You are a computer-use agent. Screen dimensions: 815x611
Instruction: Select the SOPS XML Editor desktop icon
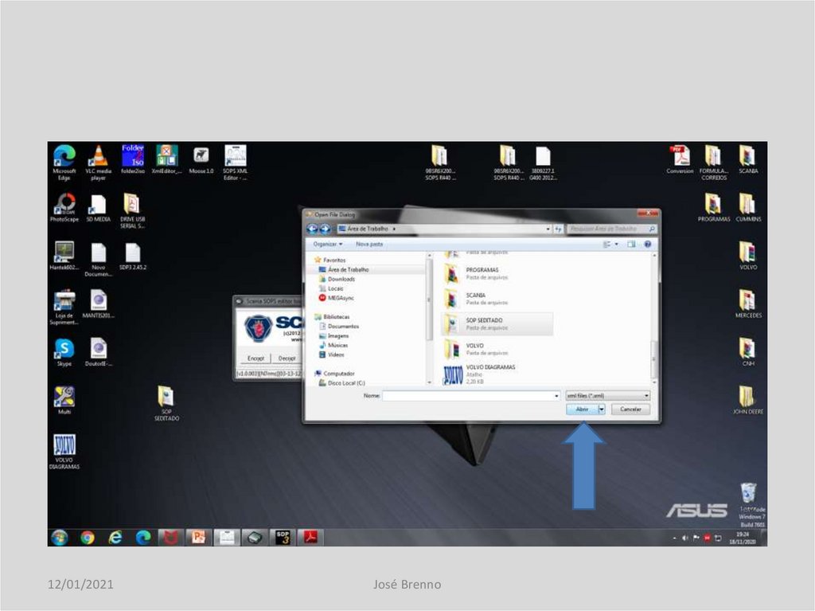[x=236, y=163]
